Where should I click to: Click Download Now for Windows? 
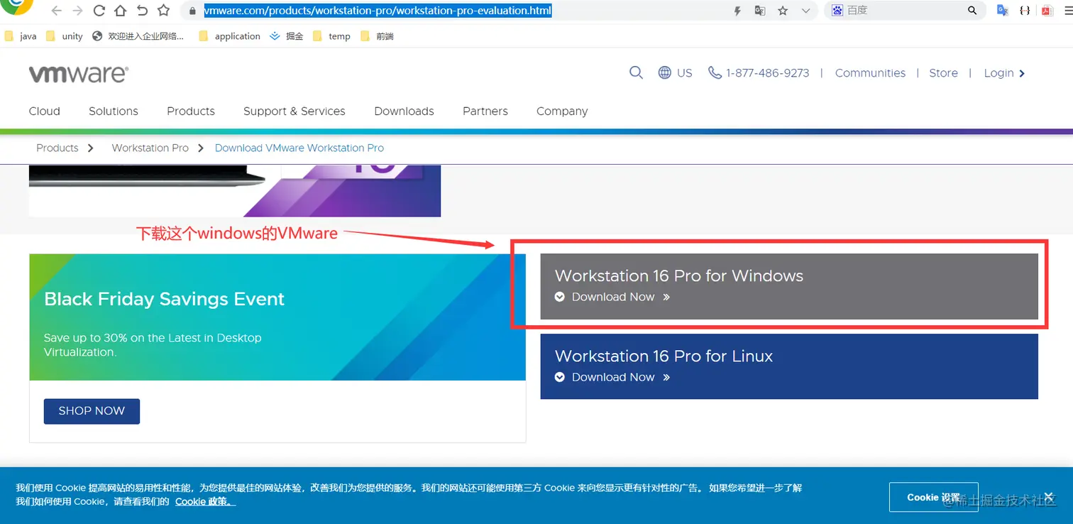pos(613,297)
